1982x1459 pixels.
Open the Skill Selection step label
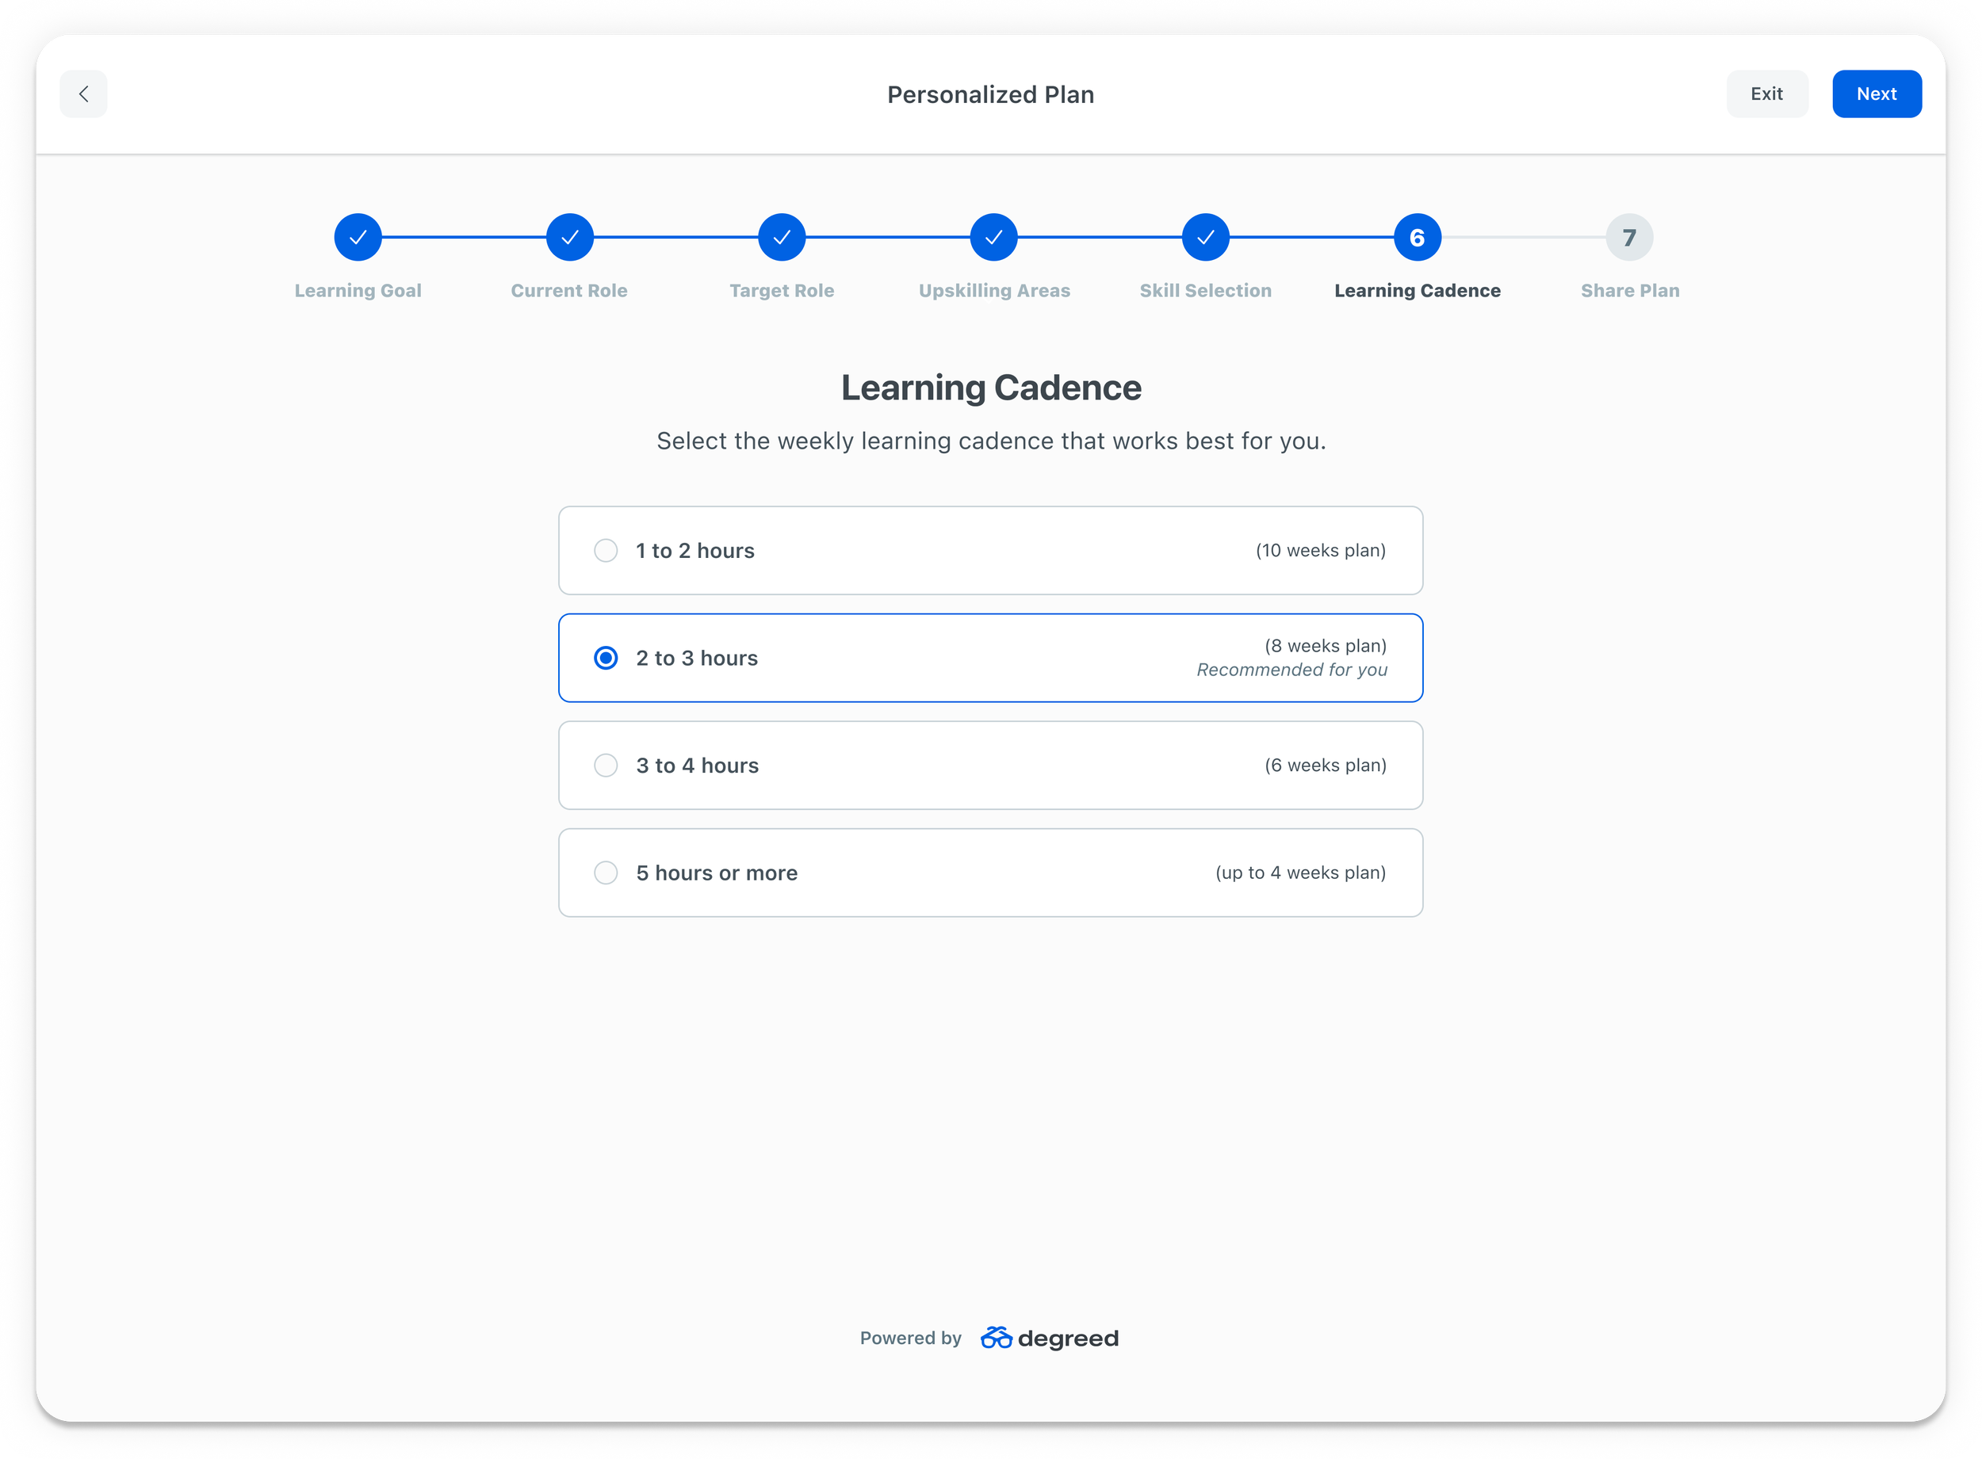(x=1206, y=291)
